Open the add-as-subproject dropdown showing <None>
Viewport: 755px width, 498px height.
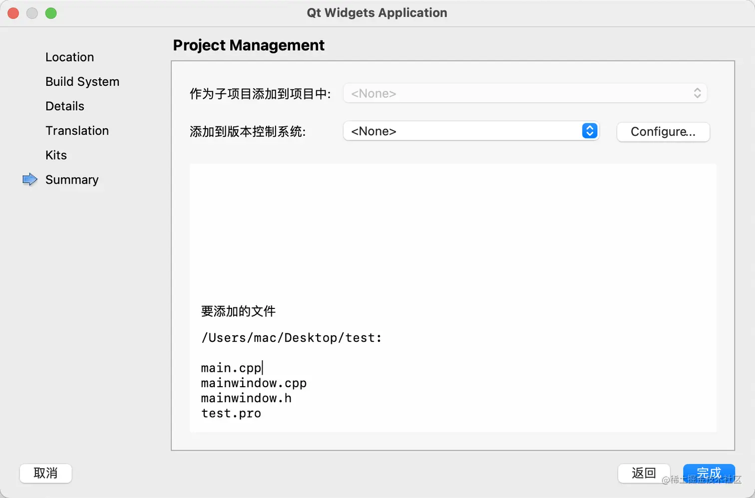tap(525, 93)
